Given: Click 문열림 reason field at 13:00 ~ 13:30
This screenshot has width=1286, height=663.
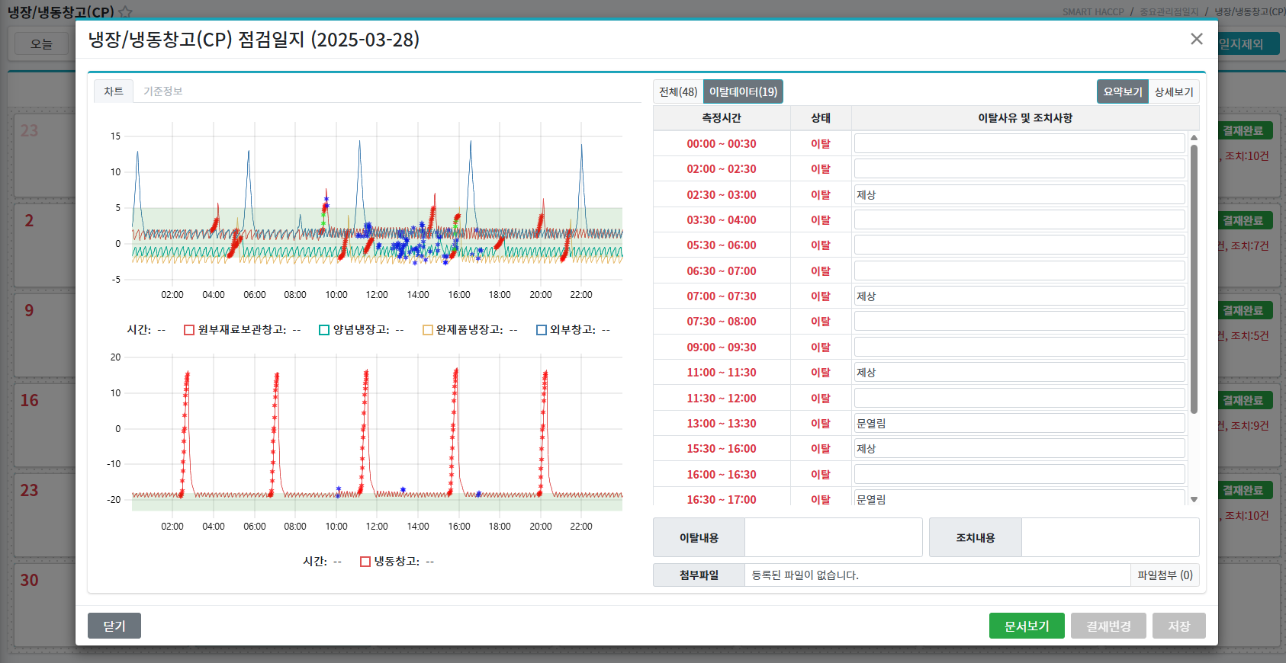Looking at the screenshot, I should pyautogui.click(x=1019, y=423).
